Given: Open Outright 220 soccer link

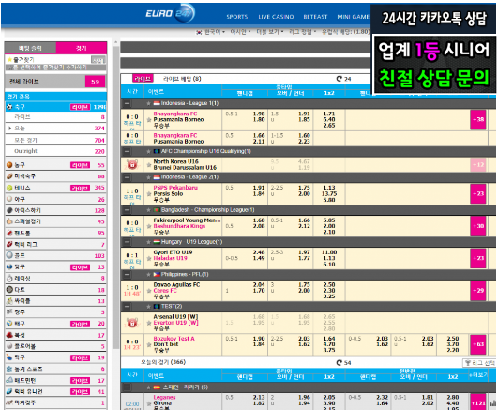Looking at the screenshot, I should 55,151.
